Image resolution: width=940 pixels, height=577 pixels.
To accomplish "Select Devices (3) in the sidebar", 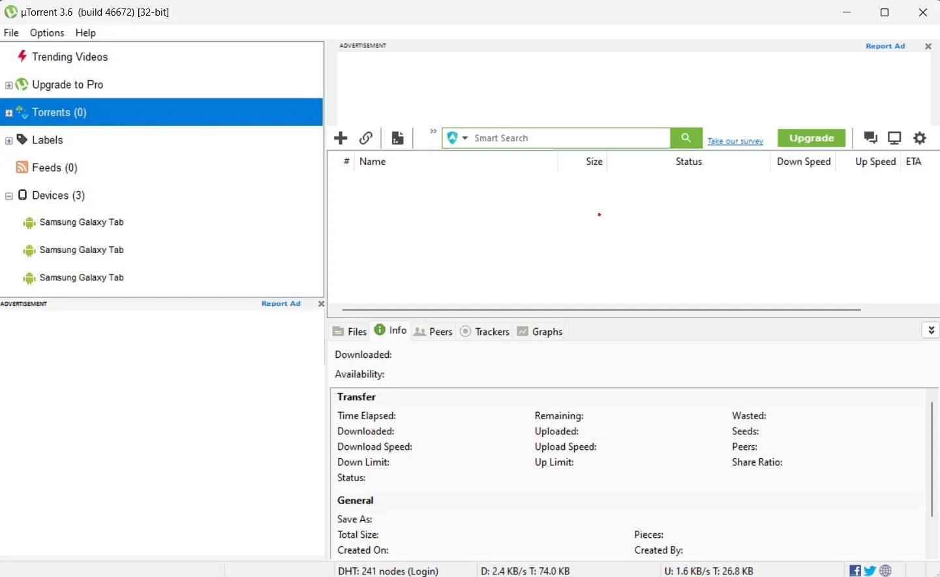I will (x=58, y=196).
